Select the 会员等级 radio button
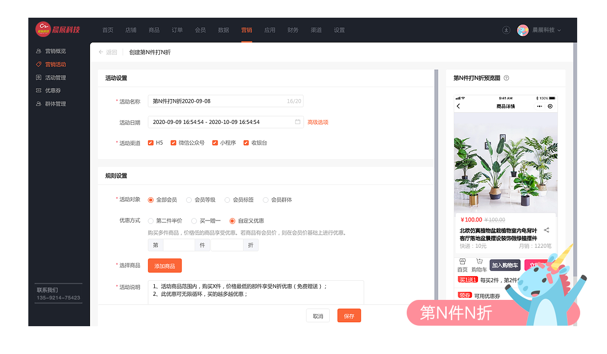 pos(189,200)
